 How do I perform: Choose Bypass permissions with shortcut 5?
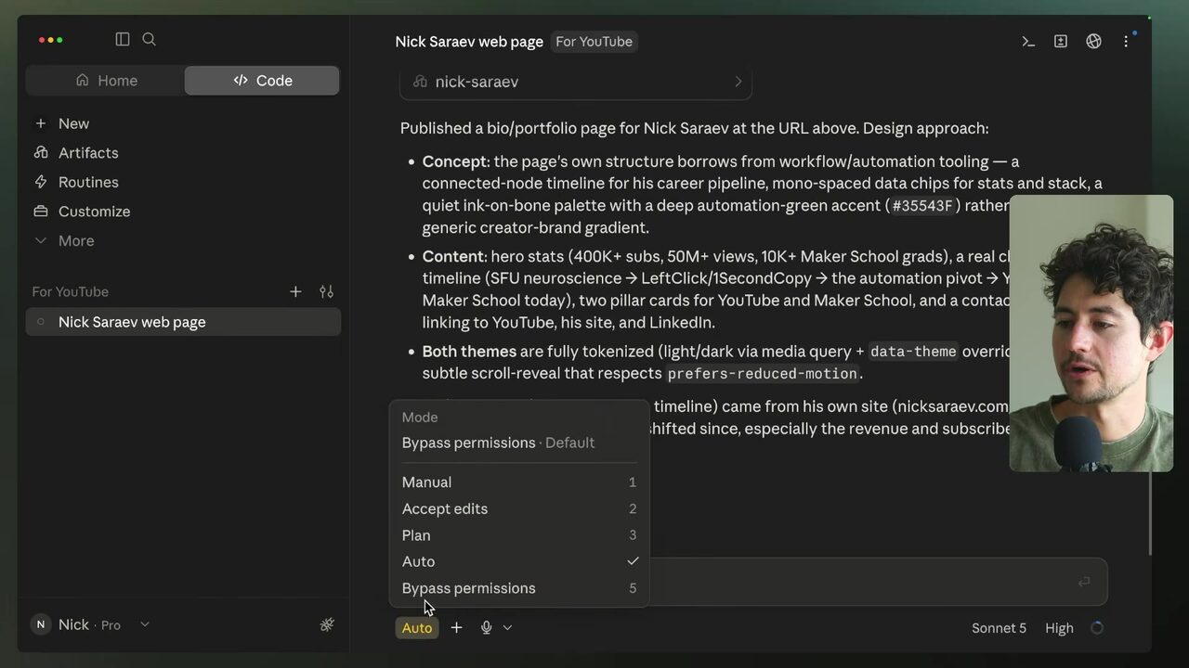point(519,588)
